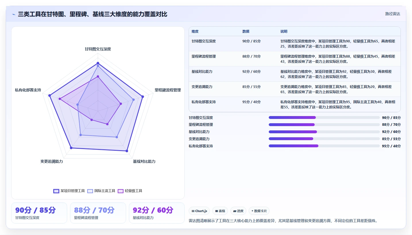Click the Chart.js tag
412x235 pixels.
pos(200,211)
